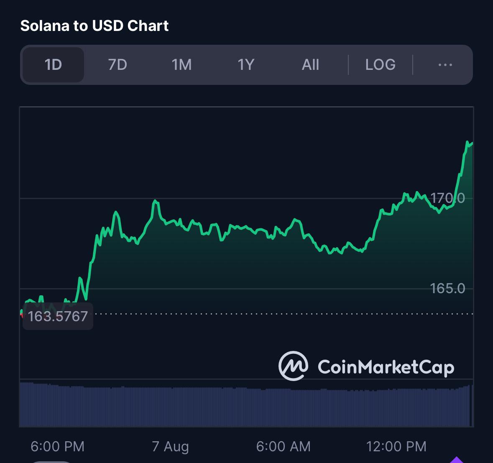Select the 1D time range tab

coord(53,65)
